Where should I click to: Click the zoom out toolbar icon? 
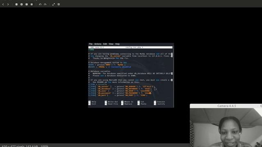[16, 4]
